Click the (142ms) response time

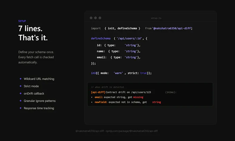point(171,92)
